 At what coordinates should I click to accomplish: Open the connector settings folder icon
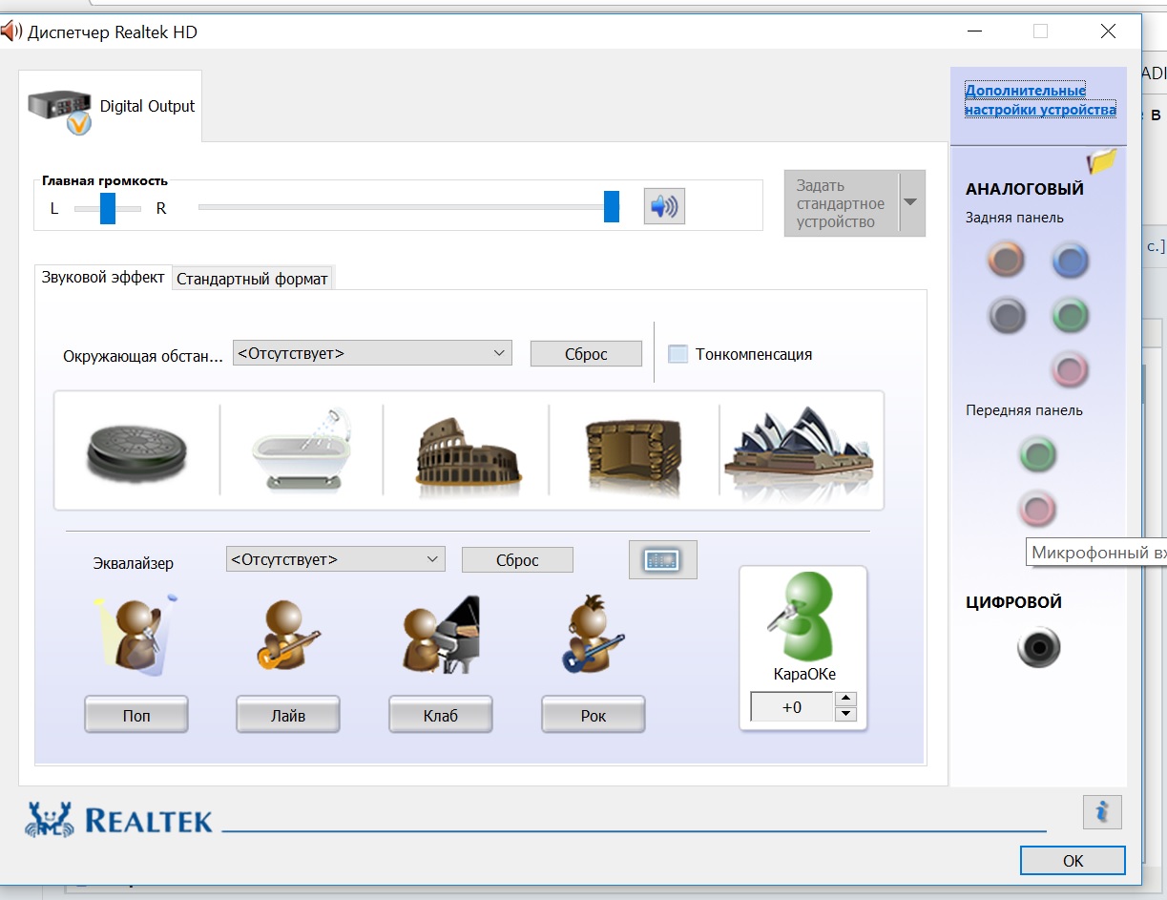1101,161
